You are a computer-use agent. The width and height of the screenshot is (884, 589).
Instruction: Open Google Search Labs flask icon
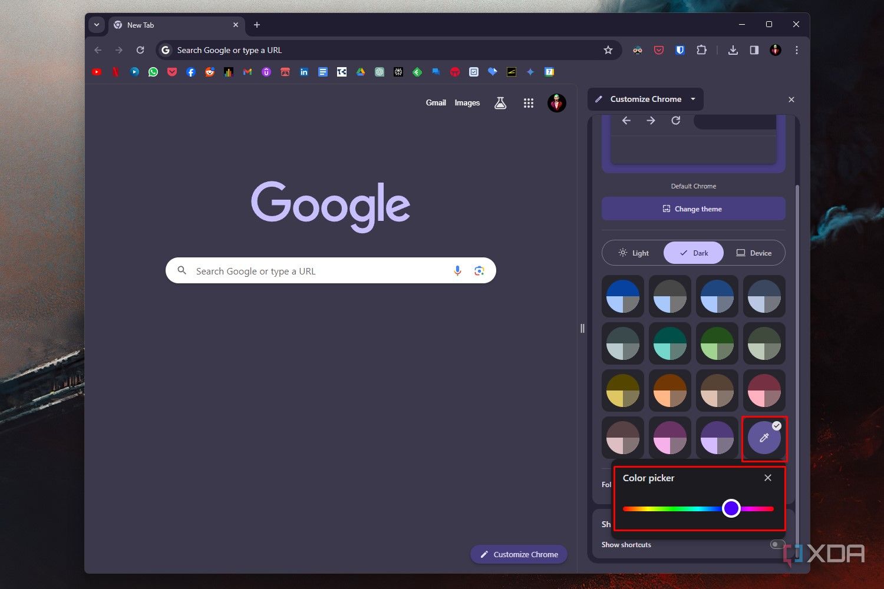[500, 102]
